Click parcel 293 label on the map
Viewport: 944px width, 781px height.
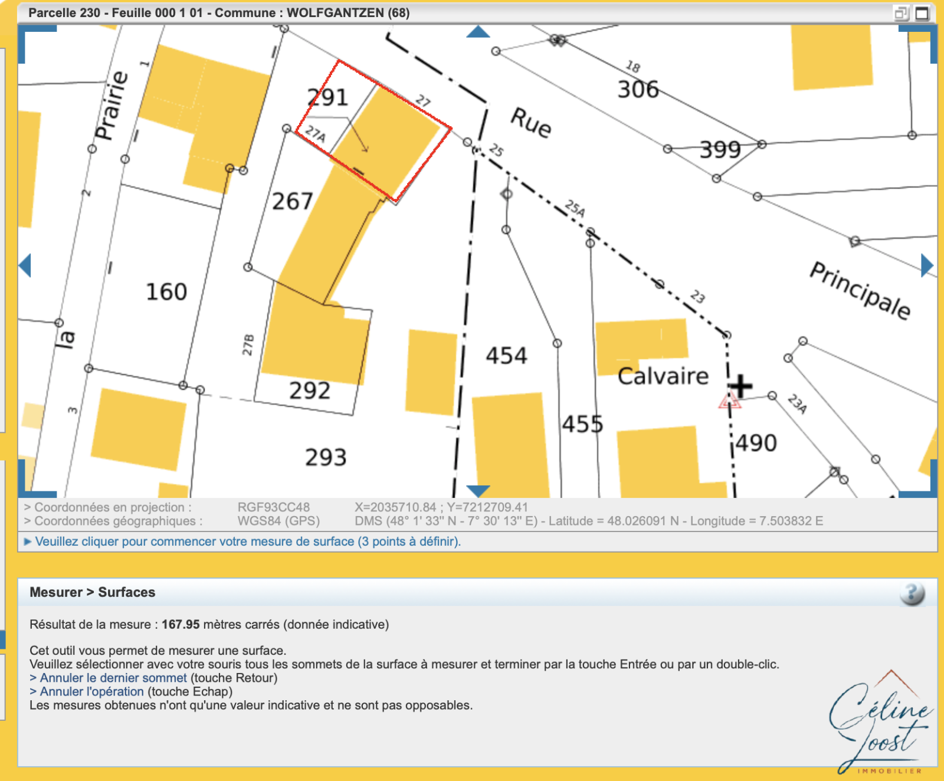pyautogui.click(x=326, y=457)
